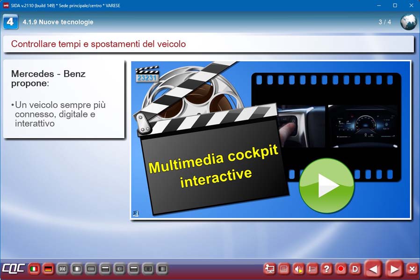
Task: Advance to next slide with right arrow
Action: click(x=394, y=269)
